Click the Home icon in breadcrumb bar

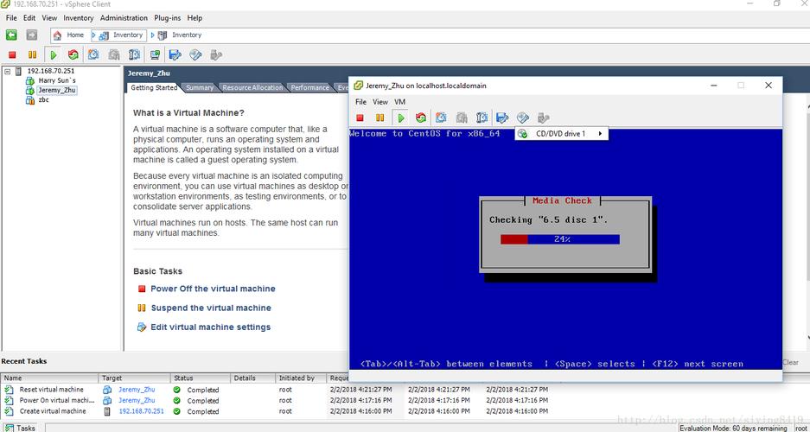coord(57,35)
